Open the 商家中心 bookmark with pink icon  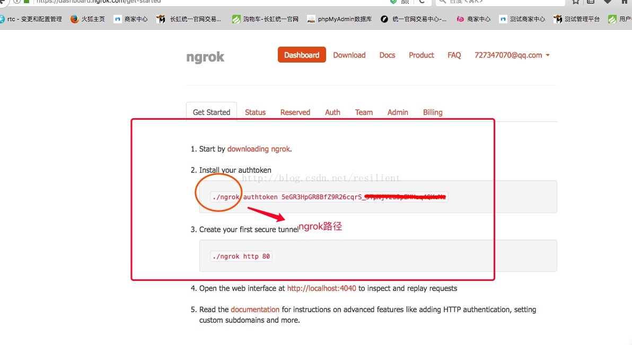(x=473, y=19)
